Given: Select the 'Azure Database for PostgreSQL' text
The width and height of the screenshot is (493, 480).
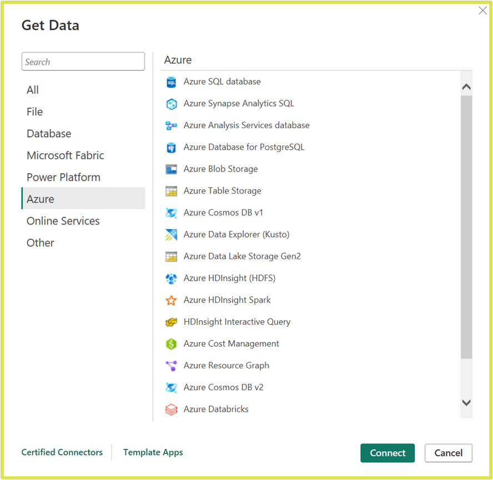Looking at the screenshot, I should point(244,147).
